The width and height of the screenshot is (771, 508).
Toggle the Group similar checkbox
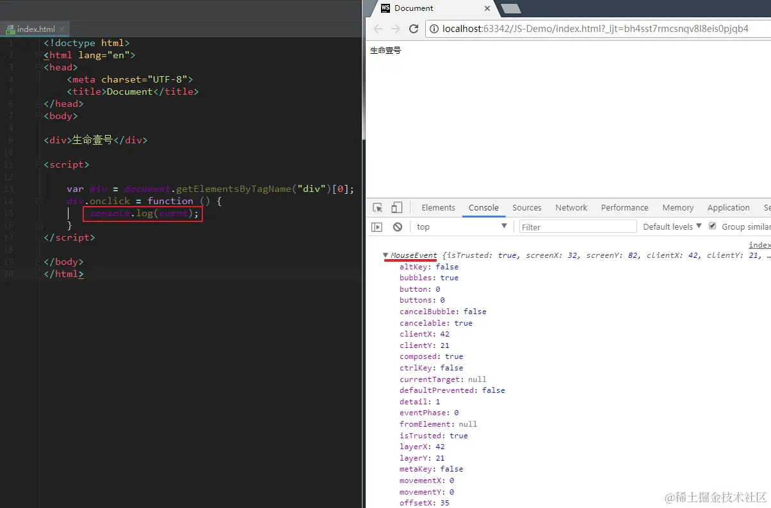click(713, 226)
